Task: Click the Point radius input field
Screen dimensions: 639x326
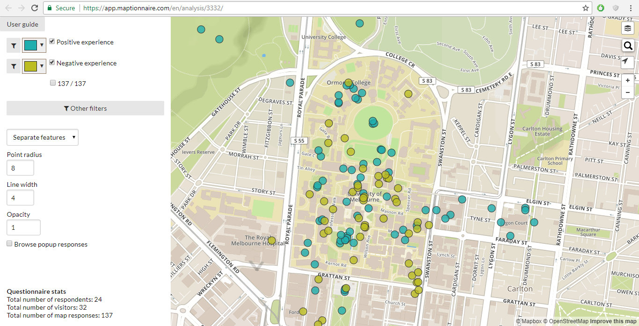Action: 20,168
